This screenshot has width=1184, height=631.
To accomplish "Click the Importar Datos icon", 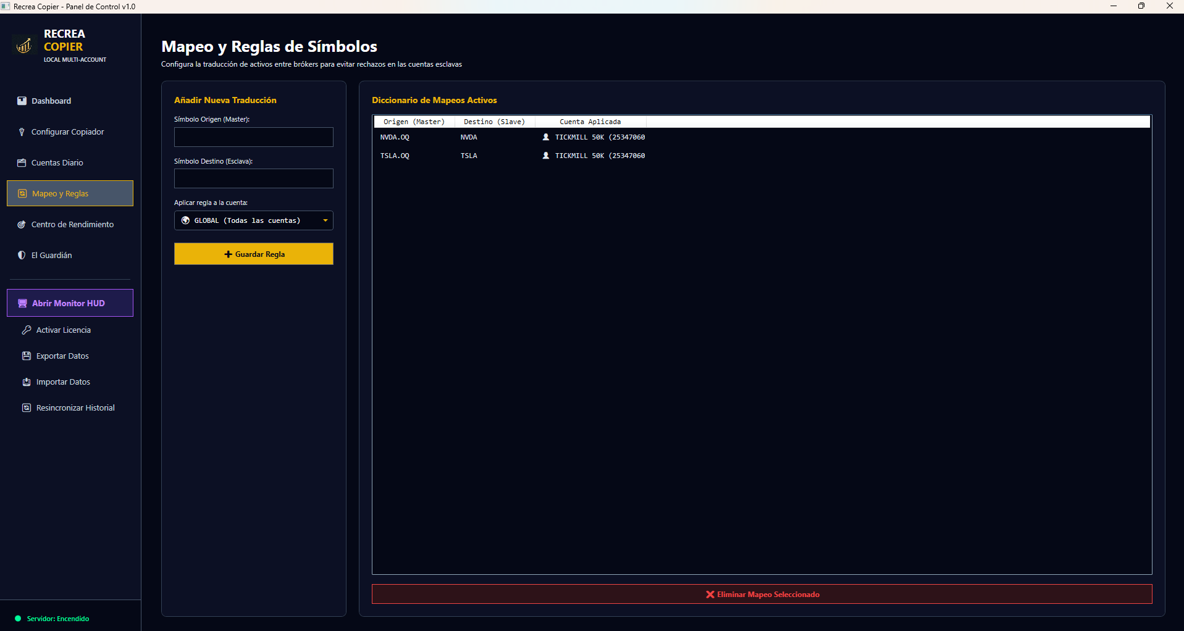I will point(27,382).
